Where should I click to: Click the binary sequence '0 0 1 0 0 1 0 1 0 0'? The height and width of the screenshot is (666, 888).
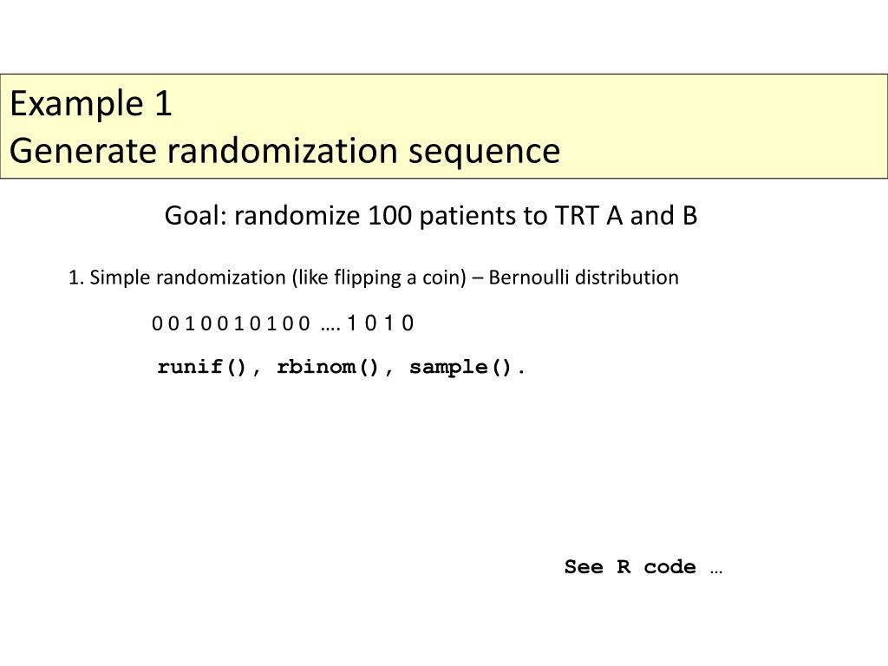231,323
